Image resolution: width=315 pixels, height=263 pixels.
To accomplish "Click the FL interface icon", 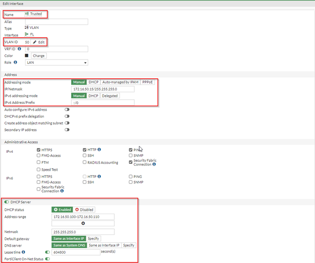I will point(27,34).
